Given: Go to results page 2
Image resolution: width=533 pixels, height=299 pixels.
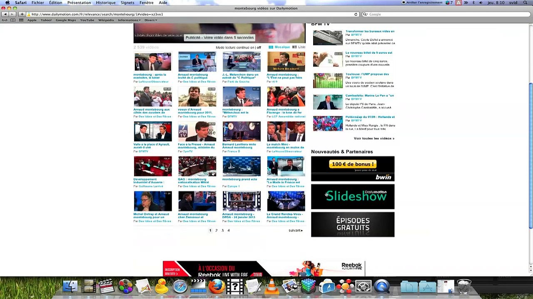Looking at the screenshot, I should pyautogui.click(x=216, y=230).
